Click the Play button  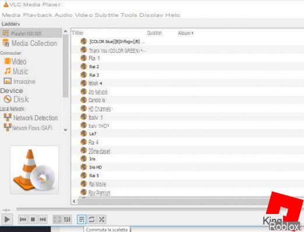(x=7, y=219)
